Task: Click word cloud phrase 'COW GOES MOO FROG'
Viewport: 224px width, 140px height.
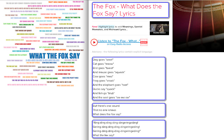Action: pyautogui.click(x=49, y=63)
